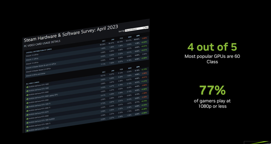Click the Sort button beside the dropdown
Viewport: 271px width, 144px height.
tap(146, 27)
